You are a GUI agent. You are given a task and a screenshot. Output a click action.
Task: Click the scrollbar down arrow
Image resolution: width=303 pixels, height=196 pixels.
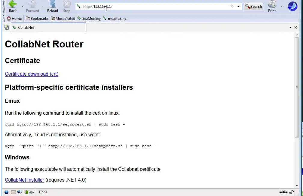(297, 186)
